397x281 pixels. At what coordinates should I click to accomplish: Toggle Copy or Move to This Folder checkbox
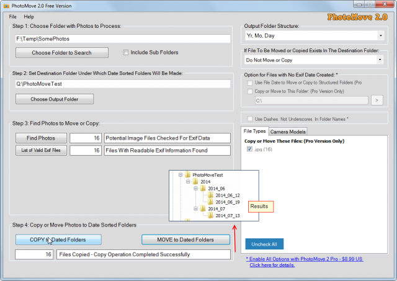point(250,91)
